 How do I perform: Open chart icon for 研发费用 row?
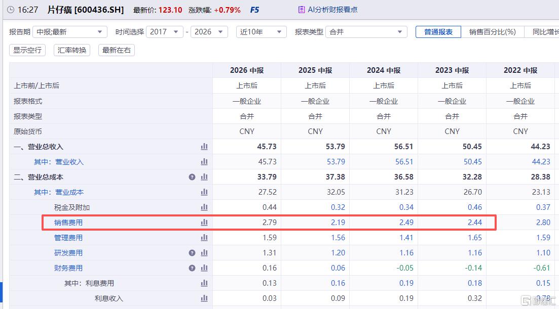click(204, 253)
